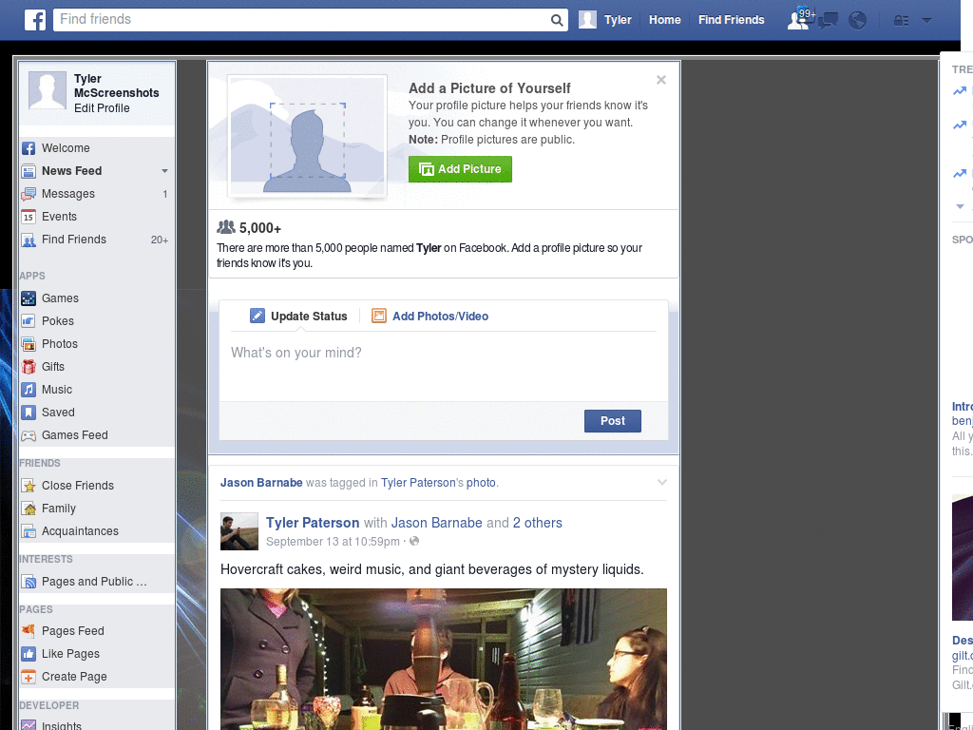Open Events in the sidebar
The height and width of the screenshot is (730, 973).
point(59,217)
